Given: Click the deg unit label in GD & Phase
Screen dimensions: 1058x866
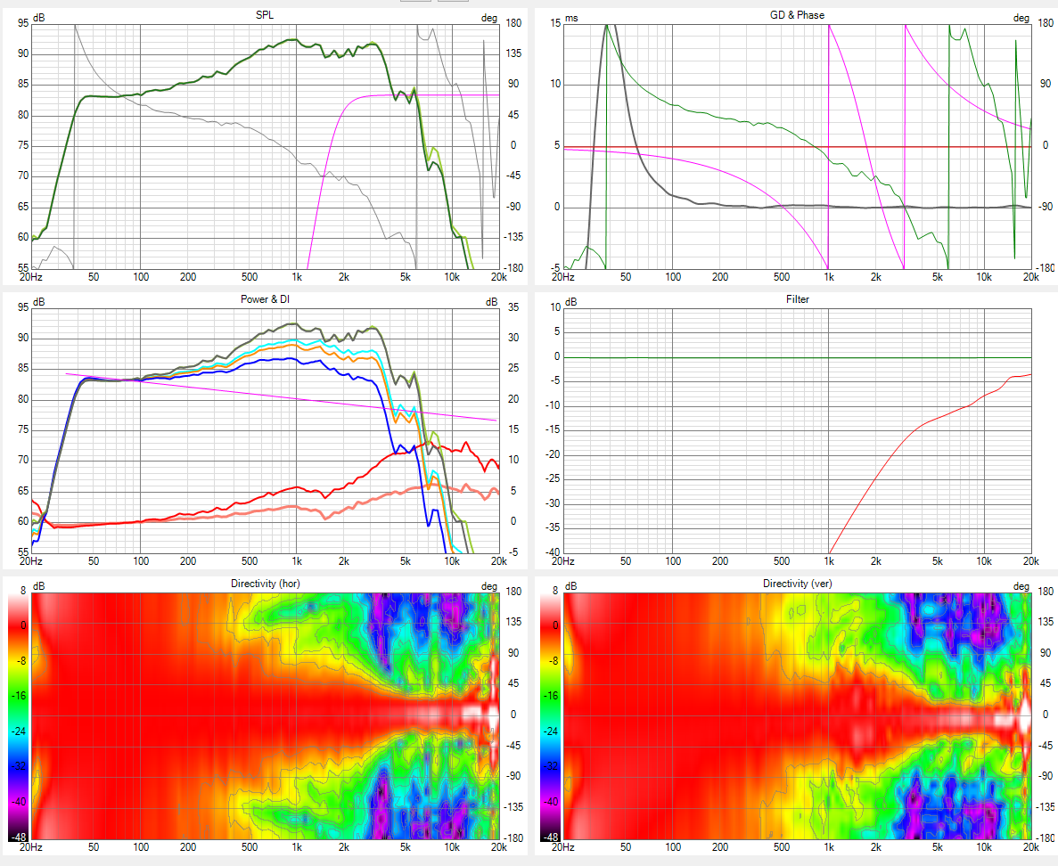Looking at the screenshot, I should point(1021,18).
